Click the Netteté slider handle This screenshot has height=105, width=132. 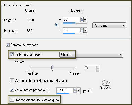[x=52, y=67]
